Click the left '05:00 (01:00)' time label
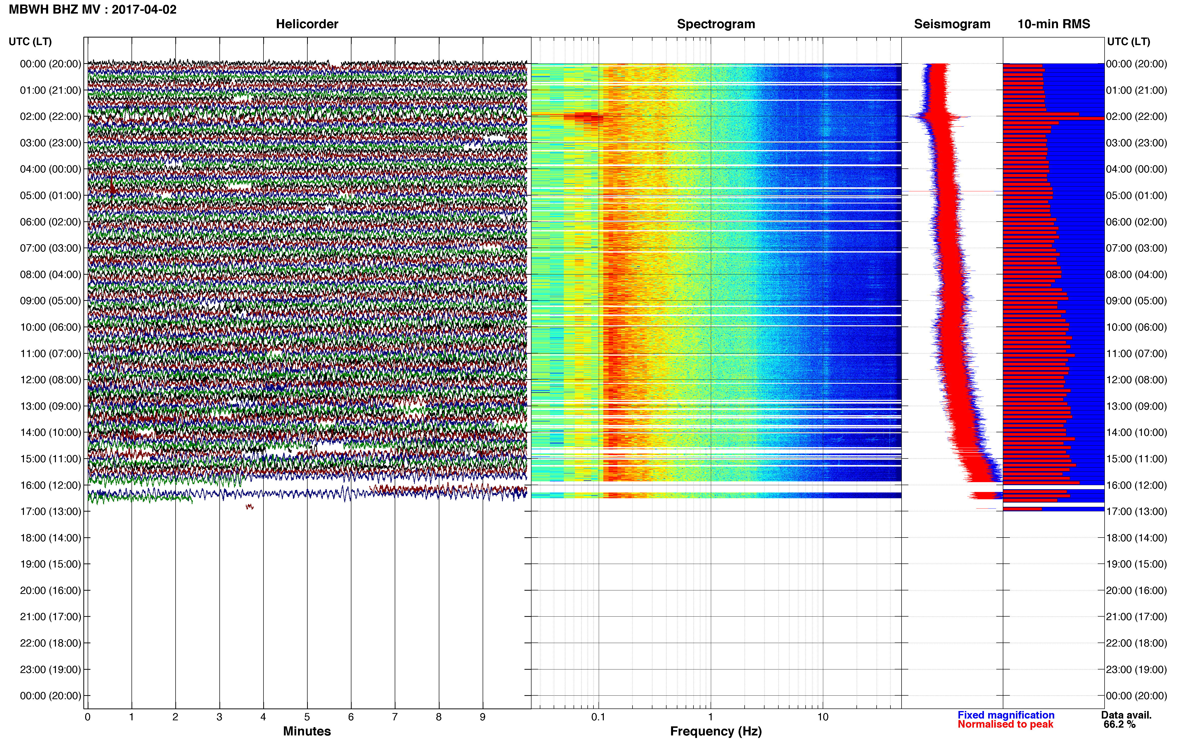 click(50, 195)
